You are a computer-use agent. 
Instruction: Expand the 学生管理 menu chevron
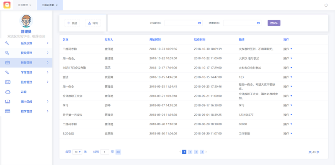coord(48,72)
